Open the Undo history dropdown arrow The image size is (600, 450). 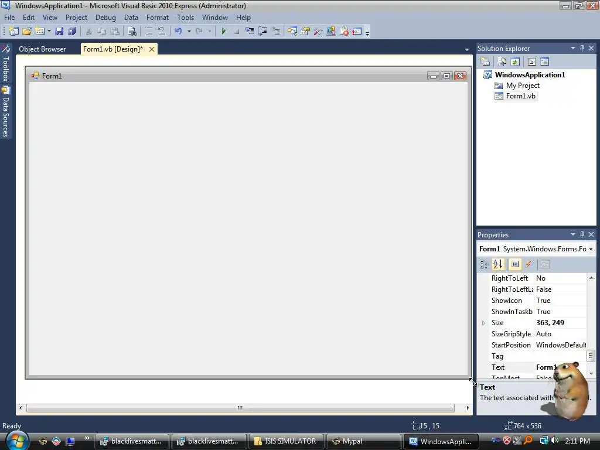point(189,32)
